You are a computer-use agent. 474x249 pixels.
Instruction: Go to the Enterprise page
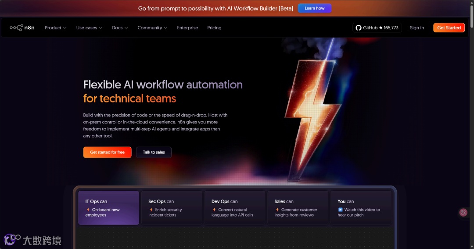point(187,28)
